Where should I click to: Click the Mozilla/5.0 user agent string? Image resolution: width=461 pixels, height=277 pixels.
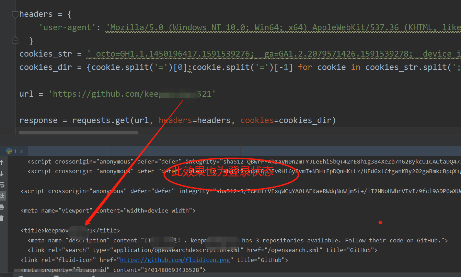(283, 27)
